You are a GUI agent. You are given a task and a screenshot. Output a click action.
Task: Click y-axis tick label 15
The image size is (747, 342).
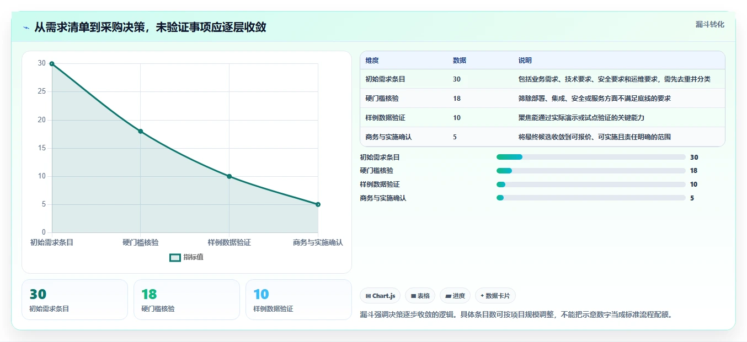click(x=42, y=148)
